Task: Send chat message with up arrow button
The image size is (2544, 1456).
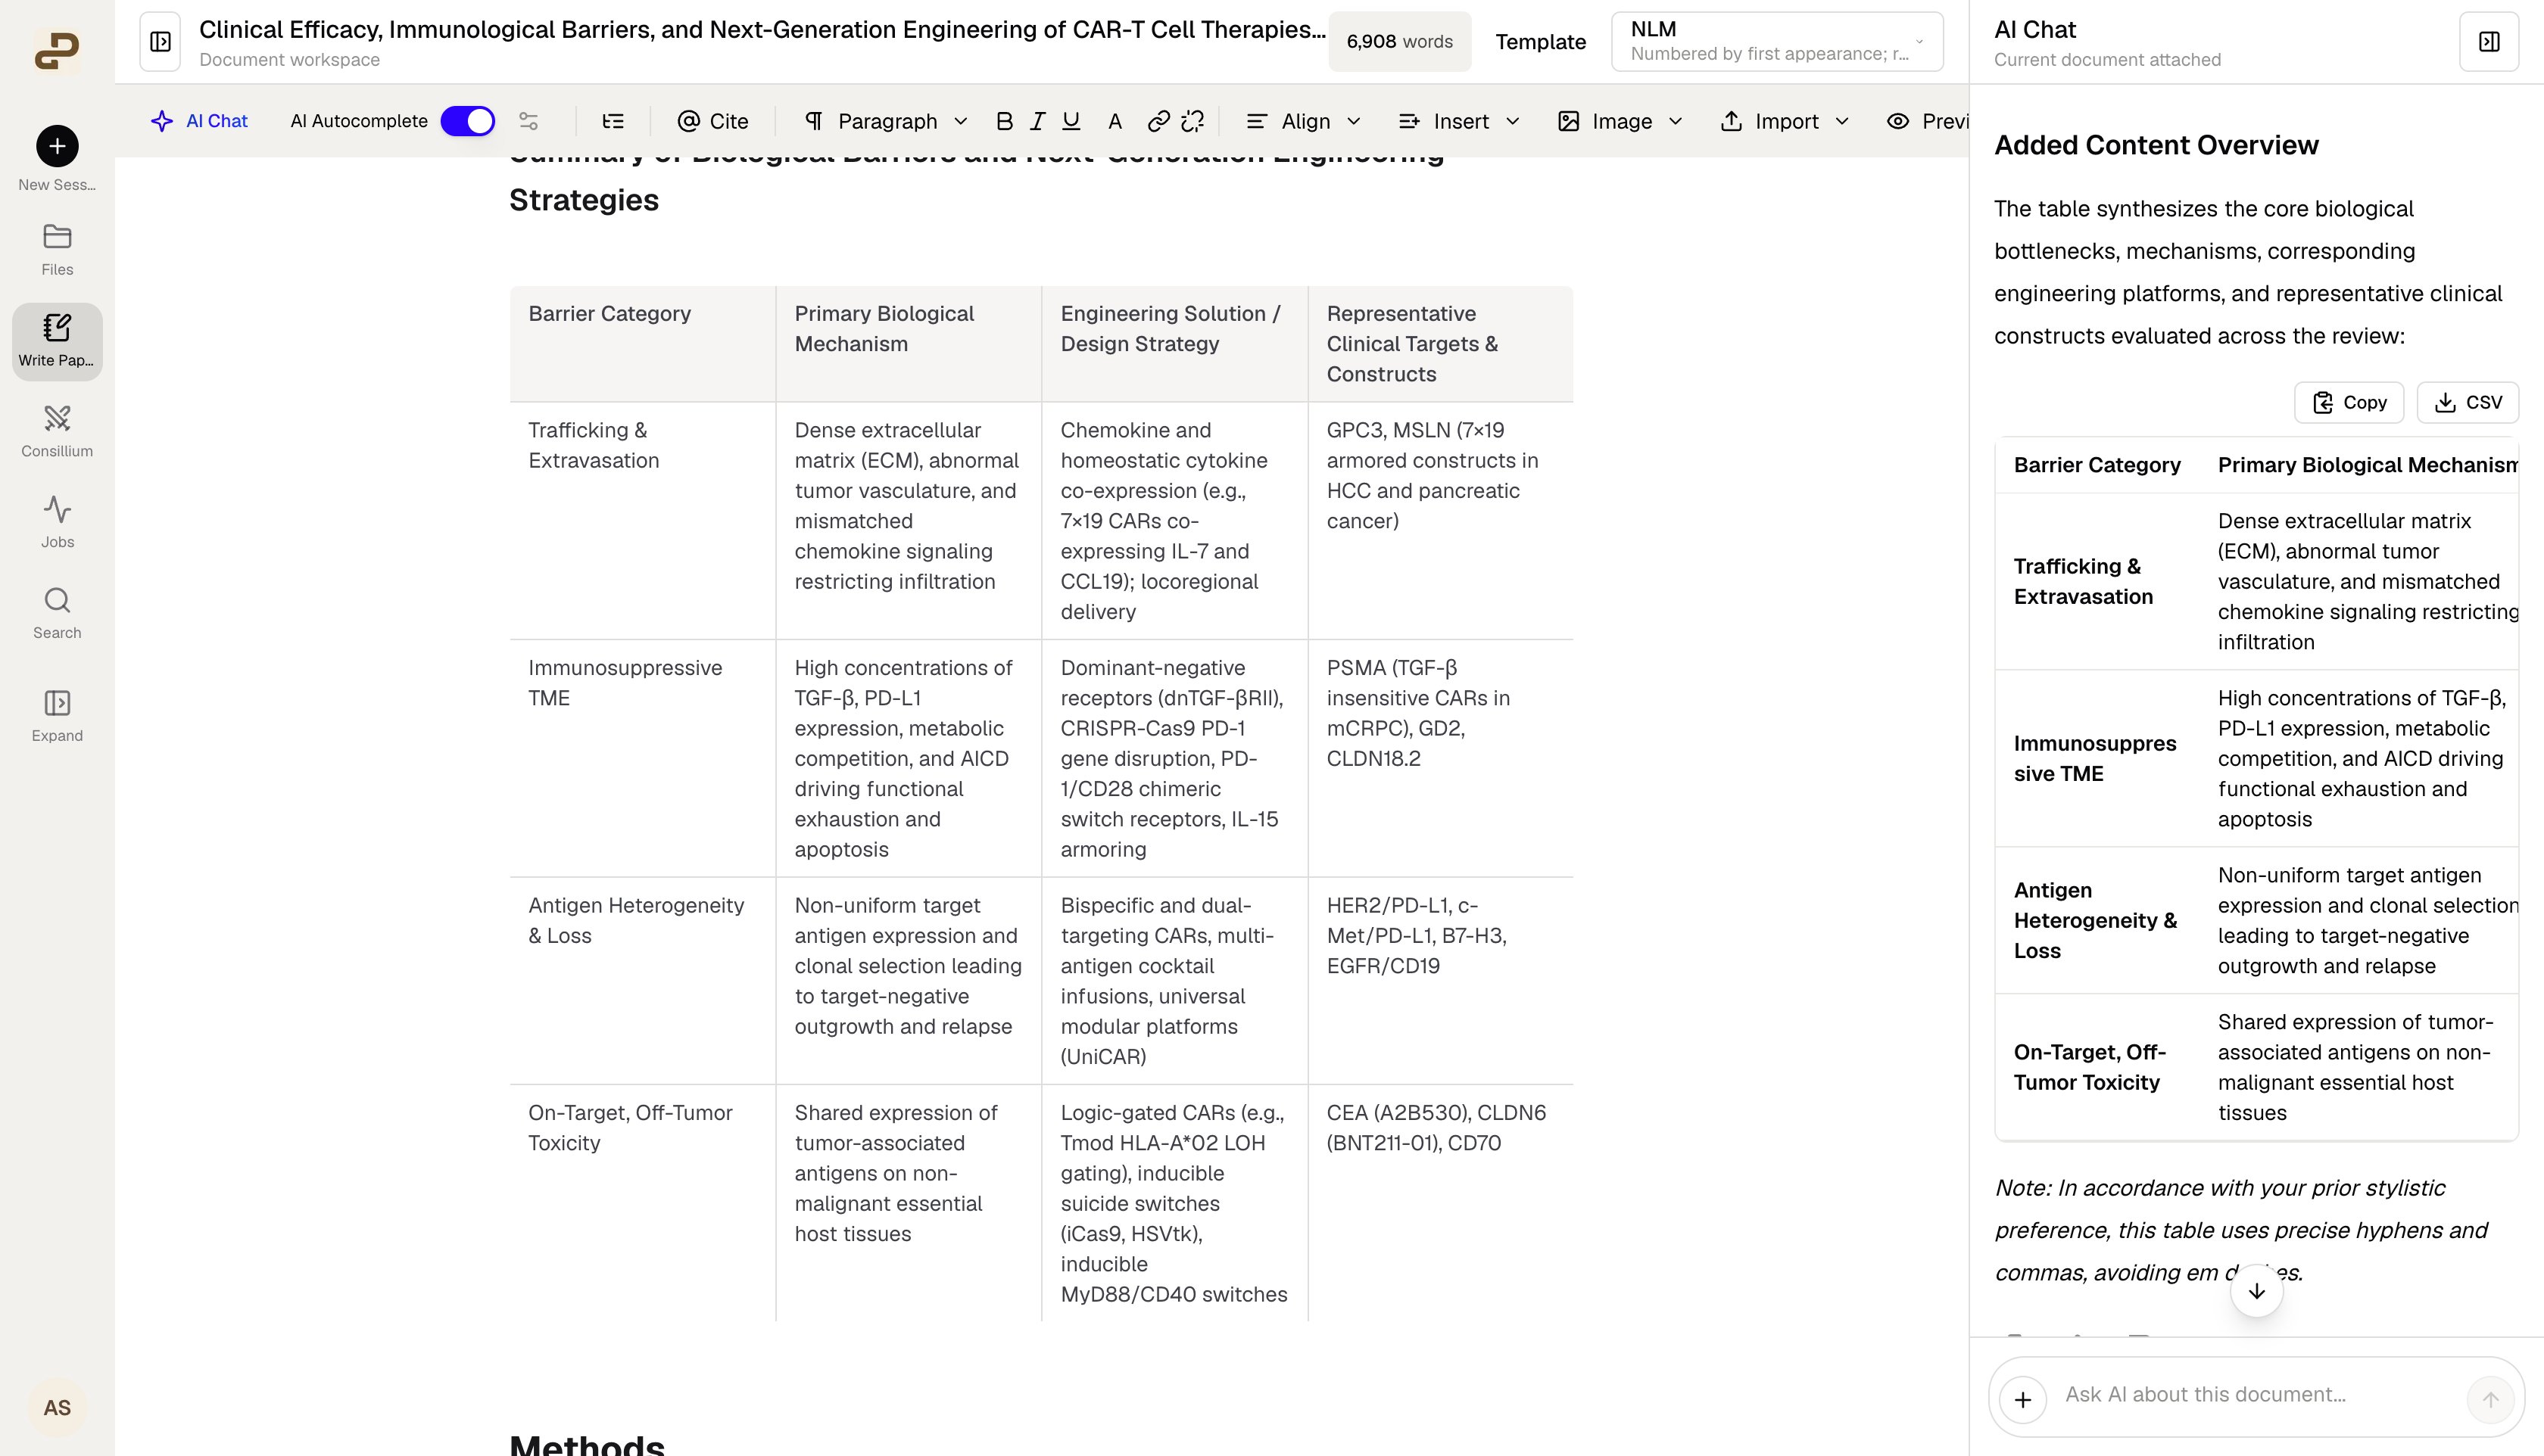Action: pyautogui.click(x=2490, y=1399)
